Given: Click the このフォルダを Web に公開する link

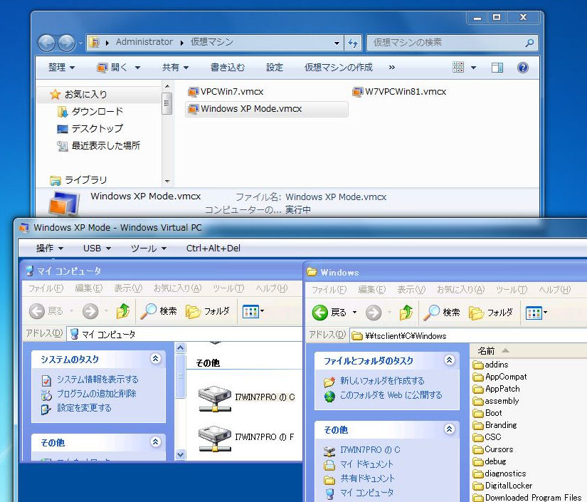Looking at the screenshot, I should pyautogui.click(x=391, y=395).
